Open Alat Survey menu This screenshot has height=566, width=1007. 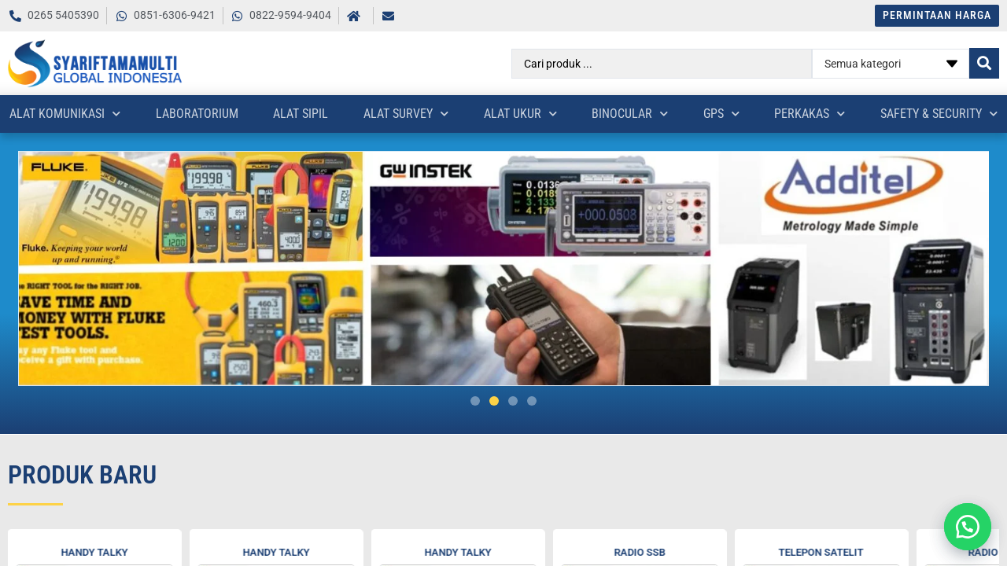(398, 114)
